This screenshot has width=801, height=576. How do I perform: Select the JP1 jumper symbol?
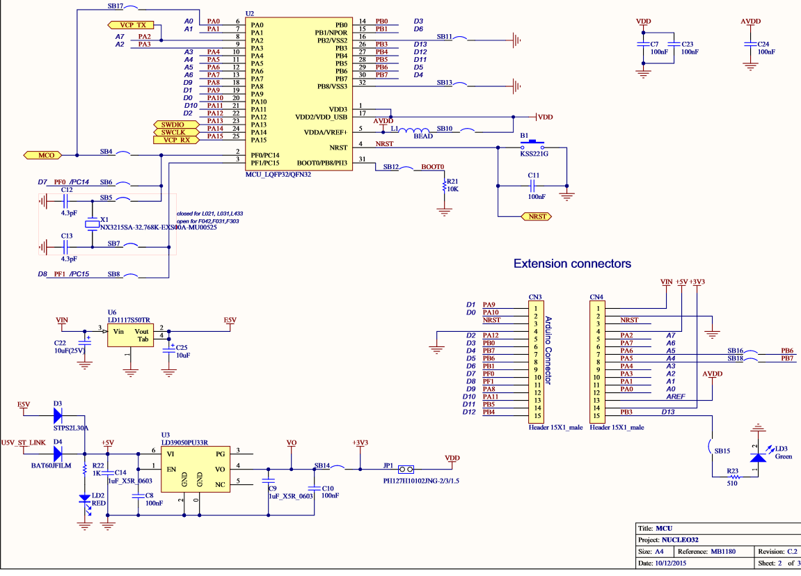(407, 469)
